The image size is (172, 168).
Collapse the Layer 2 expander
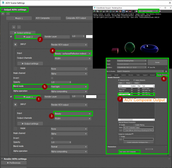coord(28,37)
